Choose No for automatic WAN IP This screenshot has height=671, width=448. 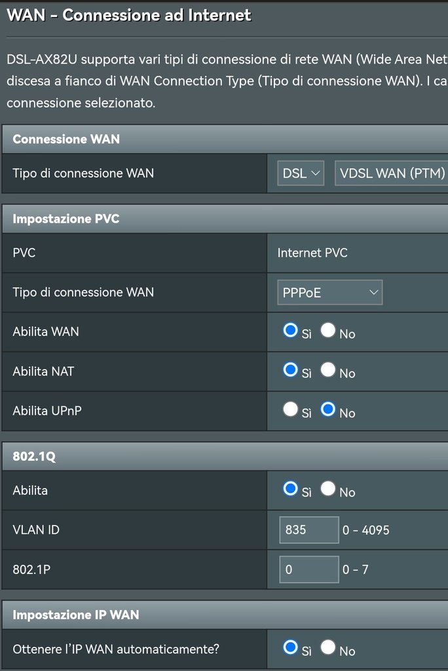[x=328, y=647]
